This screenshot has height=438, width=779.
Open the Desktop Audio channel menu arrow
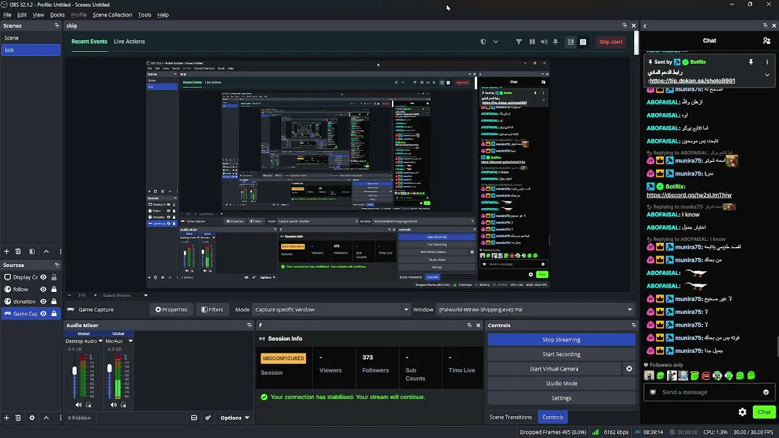100,341
